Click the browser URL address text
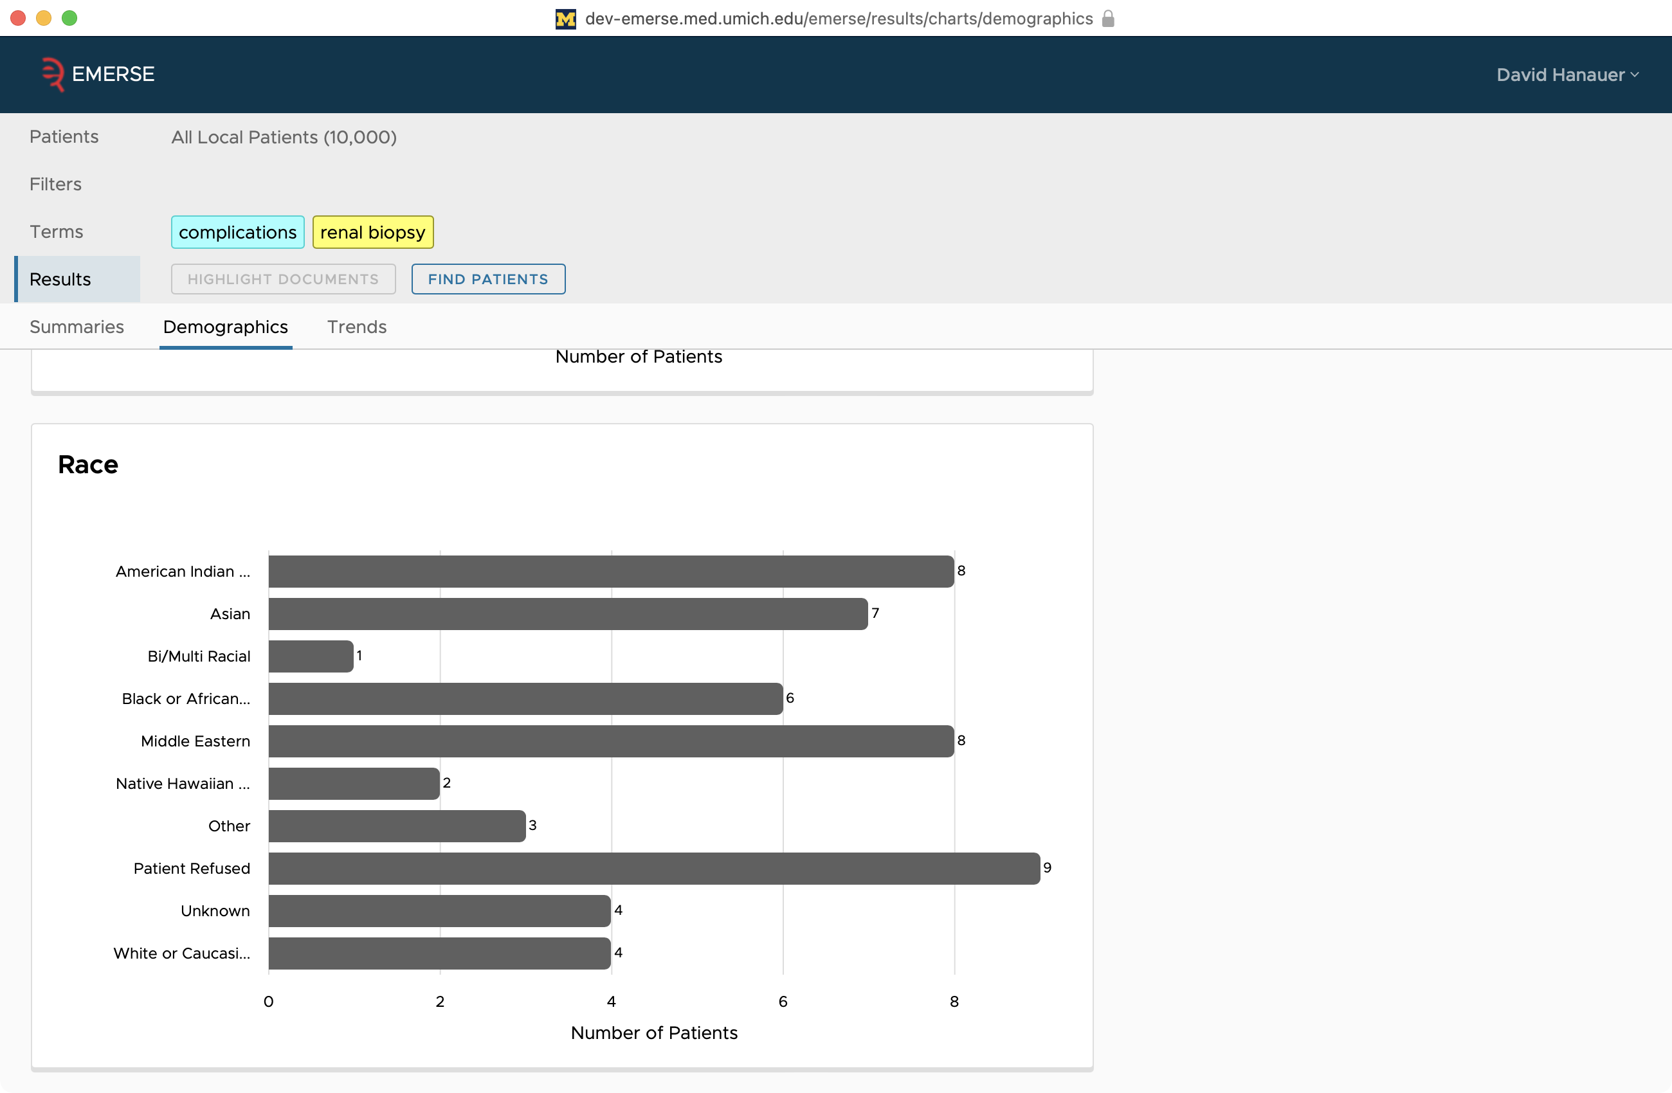Viewport: 1672px width, 1093px height. (839, 18)
